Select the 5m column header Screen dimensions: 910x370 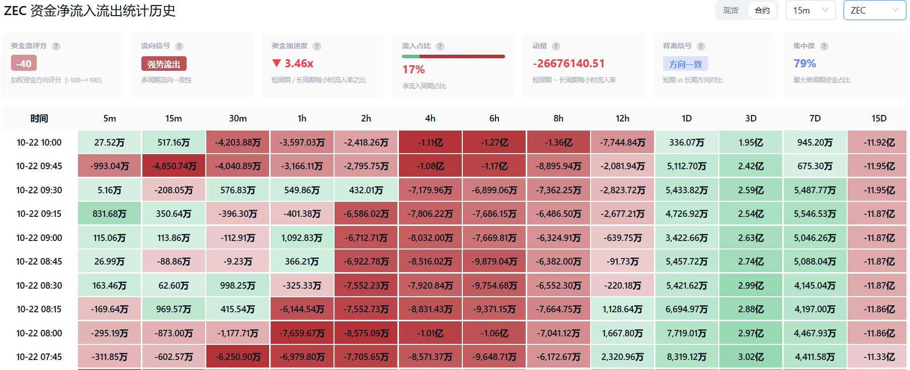(x=110, y=118)
